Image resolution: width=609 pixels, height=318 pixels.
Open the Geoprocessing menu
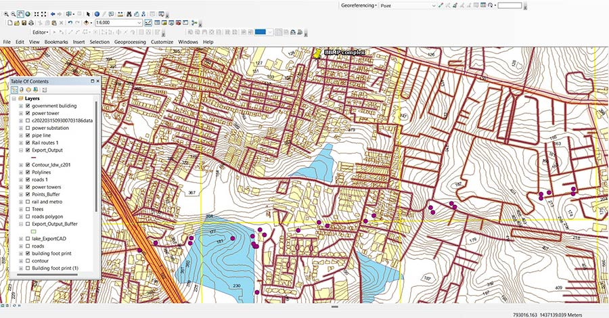coord(129,42)
